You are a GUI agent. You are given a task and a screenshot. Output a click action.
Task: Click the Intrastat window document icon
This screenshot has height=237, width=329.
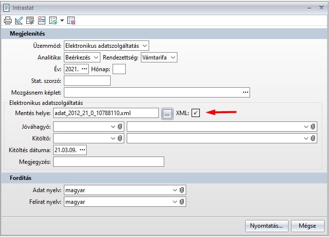point(6,8)
